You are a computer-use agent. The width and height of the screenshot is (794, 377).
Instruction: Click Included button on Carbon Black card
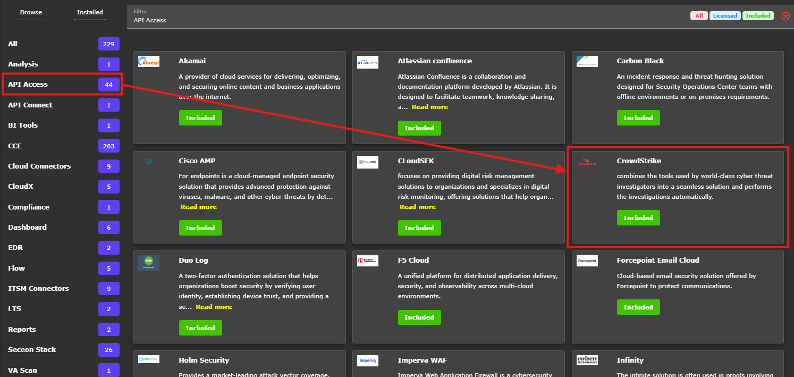tap(638, 118)
